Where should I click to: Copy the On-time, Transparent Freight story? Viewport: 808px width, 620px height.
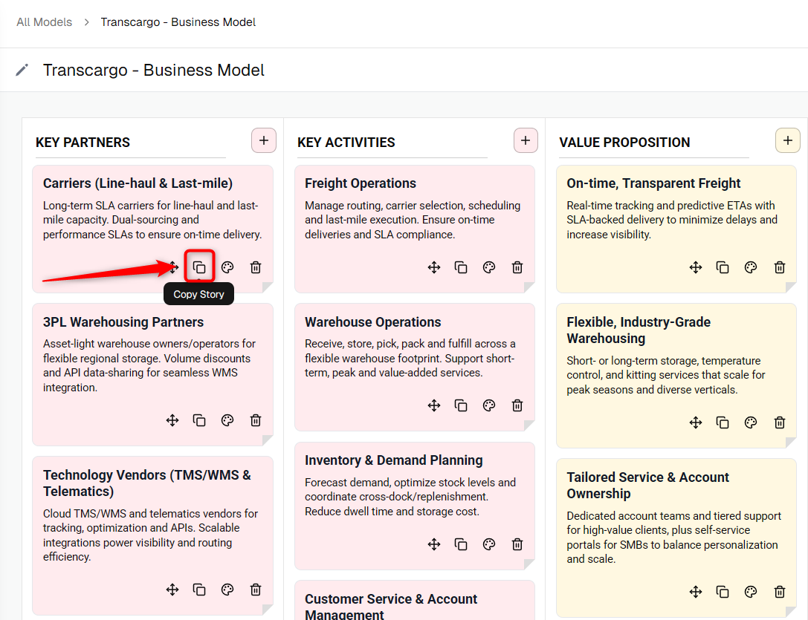point(723,267)
